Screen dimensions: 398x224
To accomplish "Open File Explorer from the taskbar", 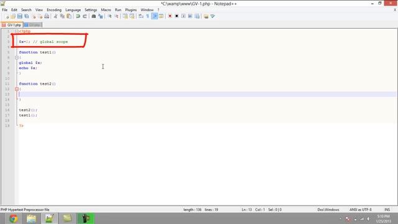I will (32, 218).
